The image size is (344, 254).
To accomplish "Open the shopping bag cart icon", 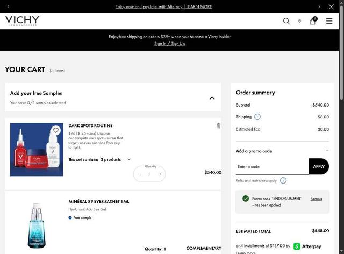I will [313, 20].
